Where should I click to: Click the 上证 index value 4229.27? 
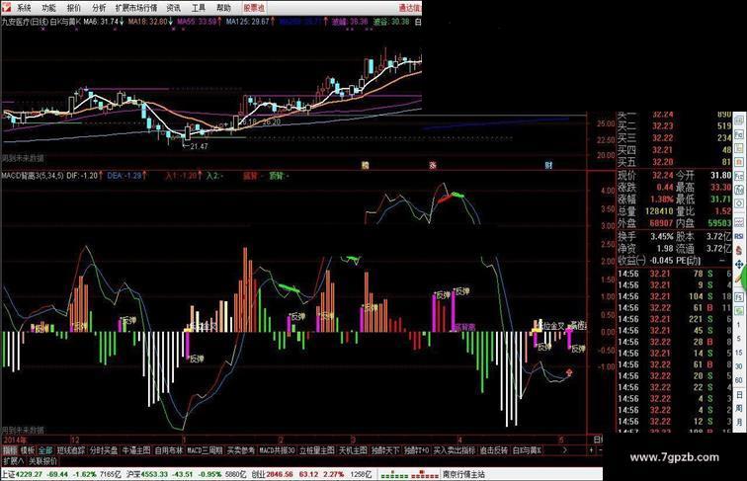(29, 474)
